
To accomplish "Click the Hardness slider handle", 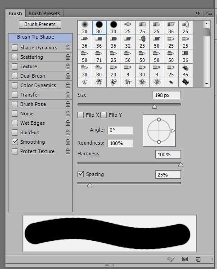I will 181,165.
